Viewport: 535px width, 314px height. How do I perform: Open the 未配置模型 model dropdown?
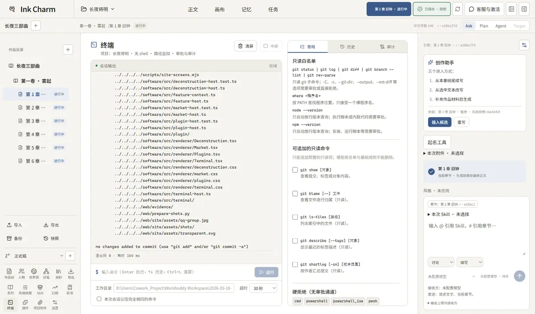452,276
